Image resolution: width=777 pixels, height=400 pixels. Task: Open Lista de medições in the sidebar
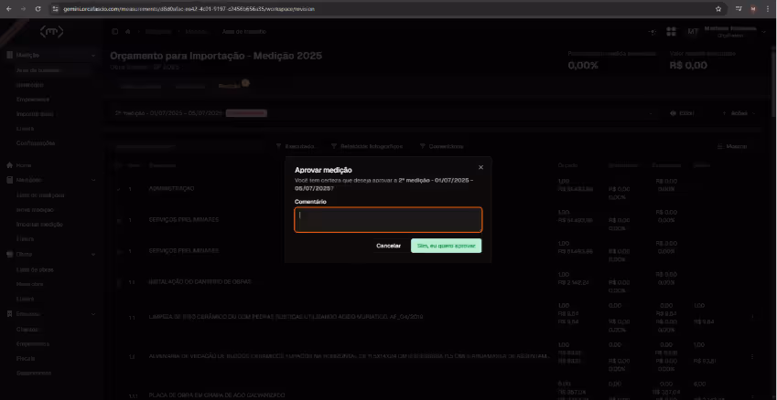point(40,195)
